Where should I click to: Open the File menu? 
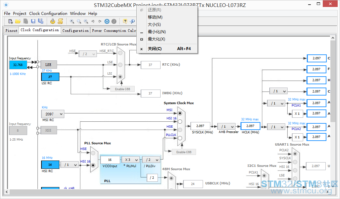7,14
